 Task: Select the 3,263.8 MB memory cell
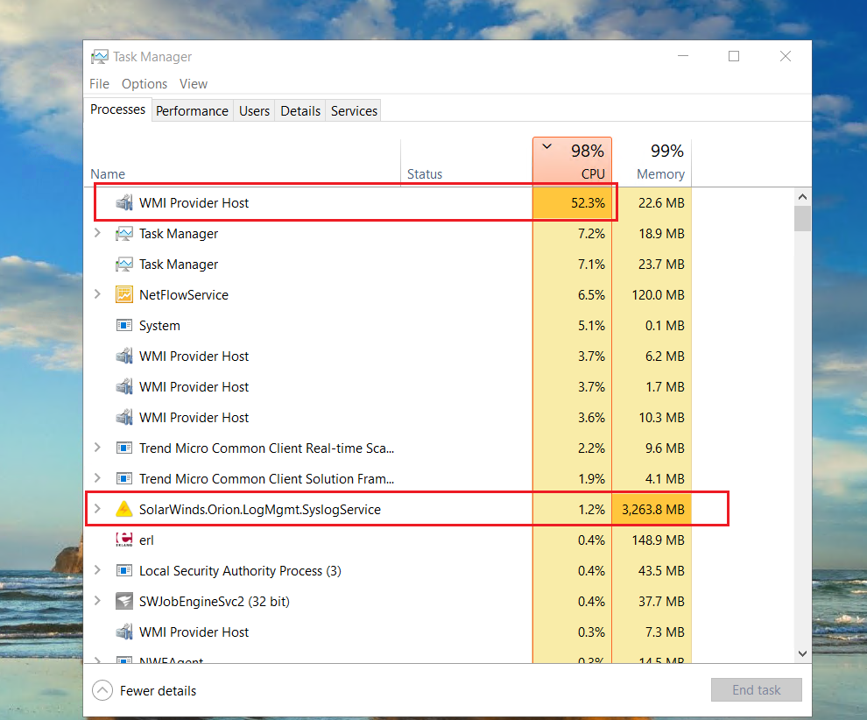(652, 509)
